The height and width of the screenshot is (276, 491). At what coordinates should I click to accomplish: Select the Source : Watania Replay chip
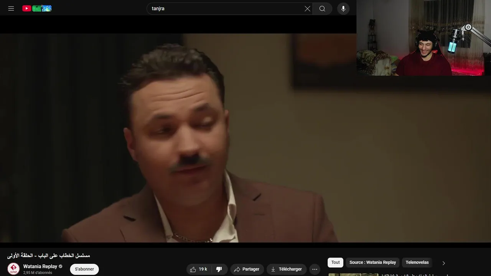[372, 263]
